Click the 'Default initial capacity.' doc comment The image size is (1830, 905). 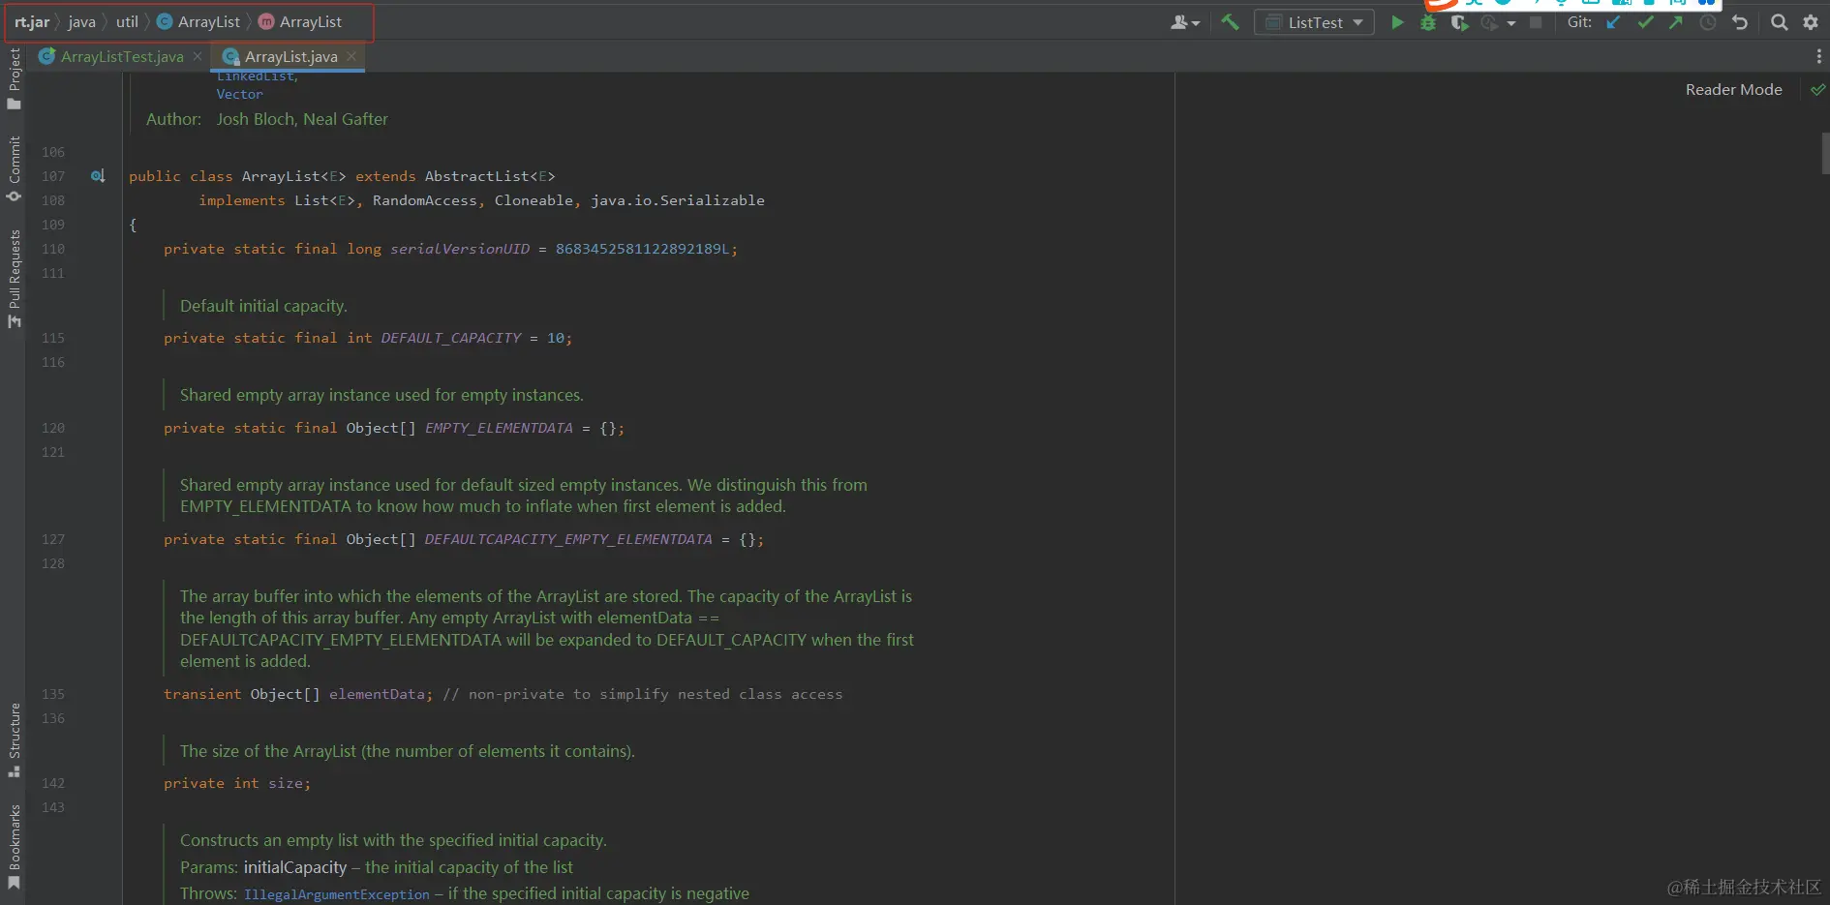[263, 306]
